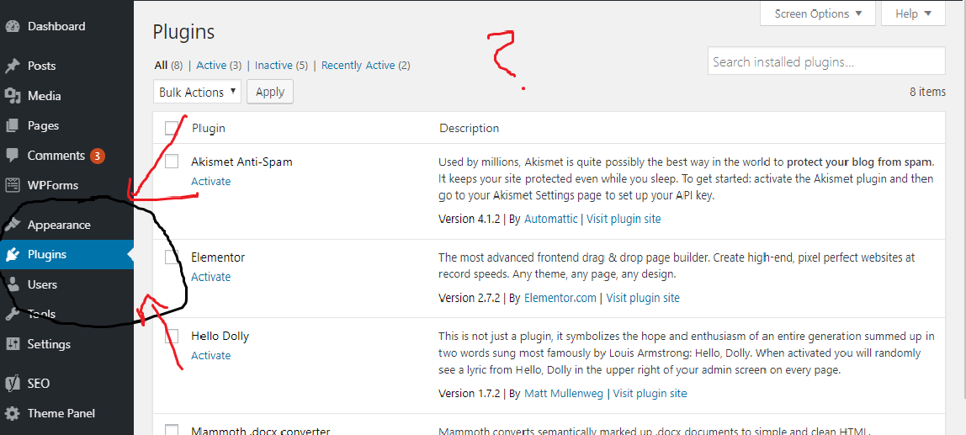Click the Media library icon

(13, 96)
